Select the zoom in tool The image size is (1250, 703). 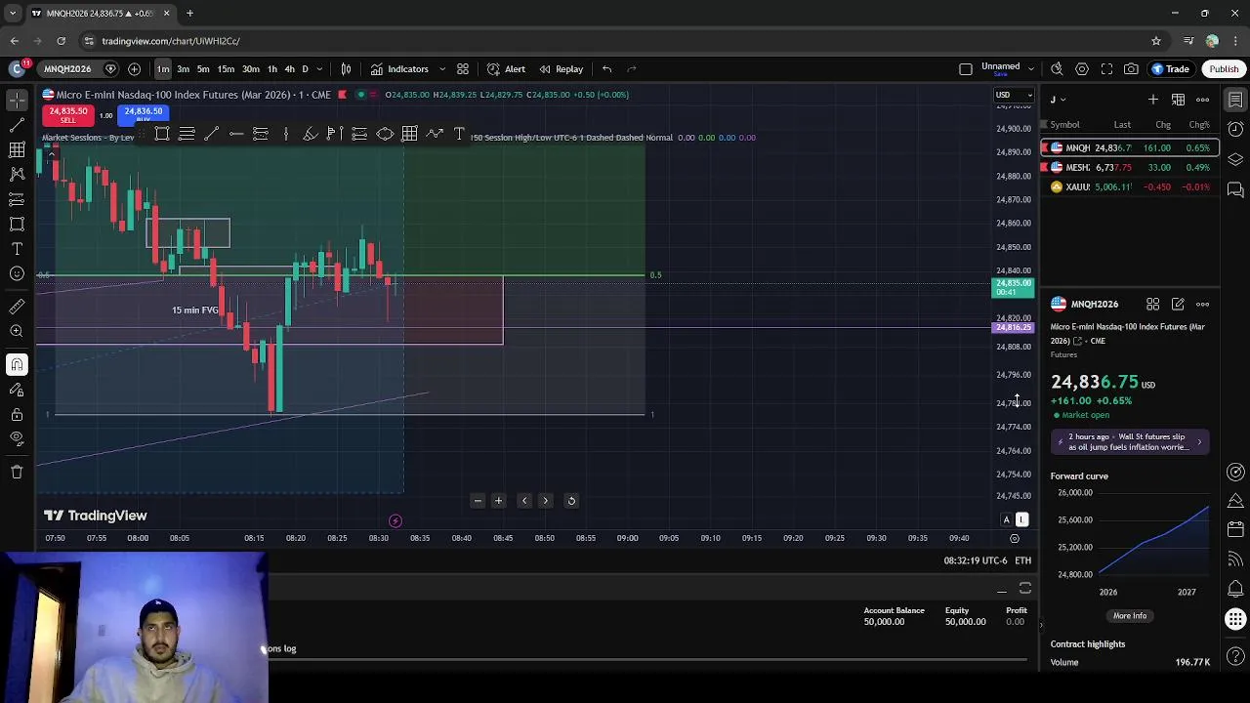17,332
